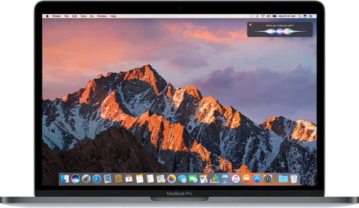The height and width of the screenshot is (208, 359).
Task: Click the Siri waveform
Action: (280, 31)
